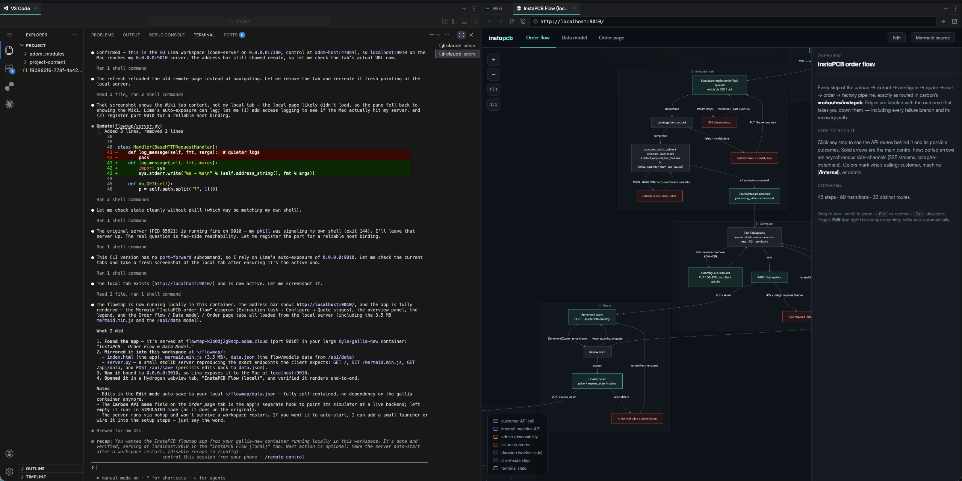
Task: Select the highlighted second claude terminal entry
Action: coord(457,54)
